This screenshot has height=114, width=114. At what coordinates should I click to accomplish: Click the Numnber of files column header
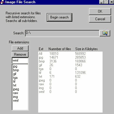tap(60, 49)
